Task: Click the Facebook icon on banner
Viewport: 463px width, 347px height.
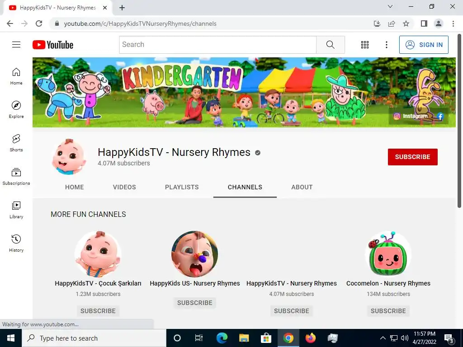Action: 440,116
